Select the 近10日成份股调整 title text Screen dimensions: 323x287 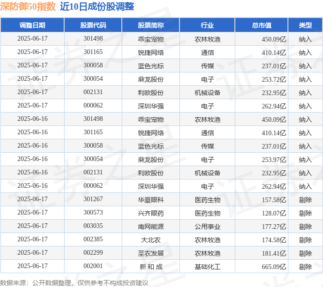(x=97, y=6)
